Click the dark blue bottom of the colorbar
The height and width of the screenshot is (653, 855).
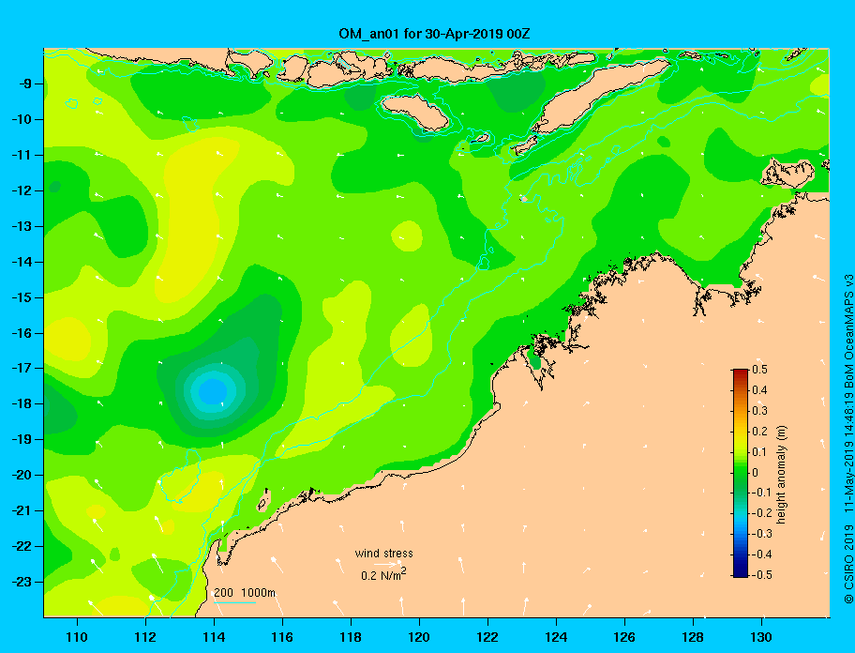tap(741, 573)
